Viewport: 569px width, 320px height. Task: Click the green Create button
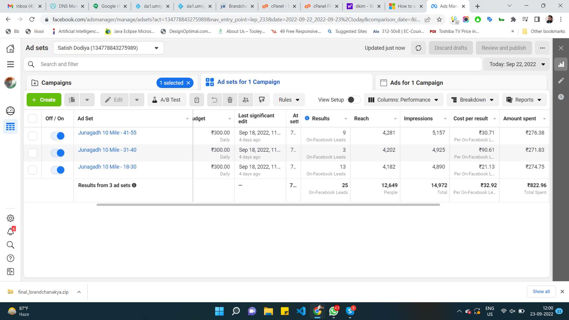tap(44, 100)
